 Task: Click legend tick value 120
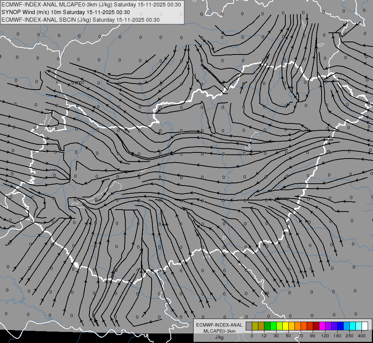325,336
